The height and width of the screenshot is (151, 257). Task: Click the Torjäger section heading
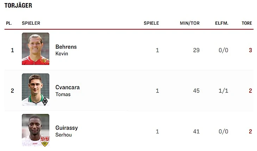pos(18,6)
